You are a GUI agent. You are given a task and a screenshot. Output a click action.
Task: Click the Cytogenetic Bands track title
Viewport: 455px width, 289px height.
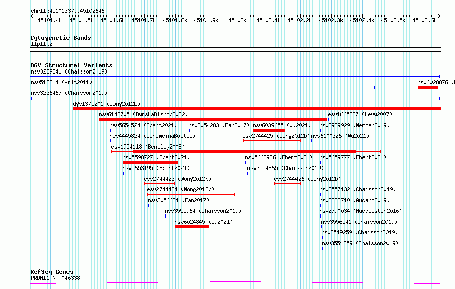coord(61,38)
